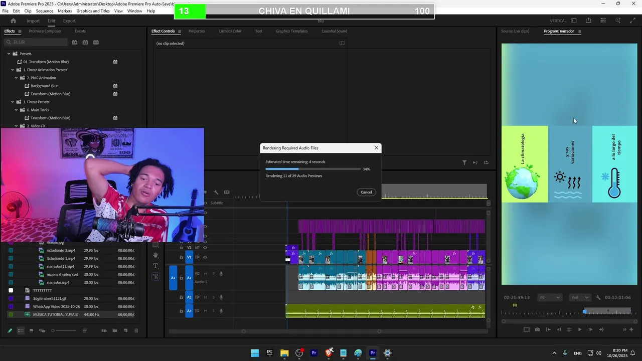Screen dimensions: 642x361
Task: Open the Fit zoom level dropdown
Action: [550, 297]
